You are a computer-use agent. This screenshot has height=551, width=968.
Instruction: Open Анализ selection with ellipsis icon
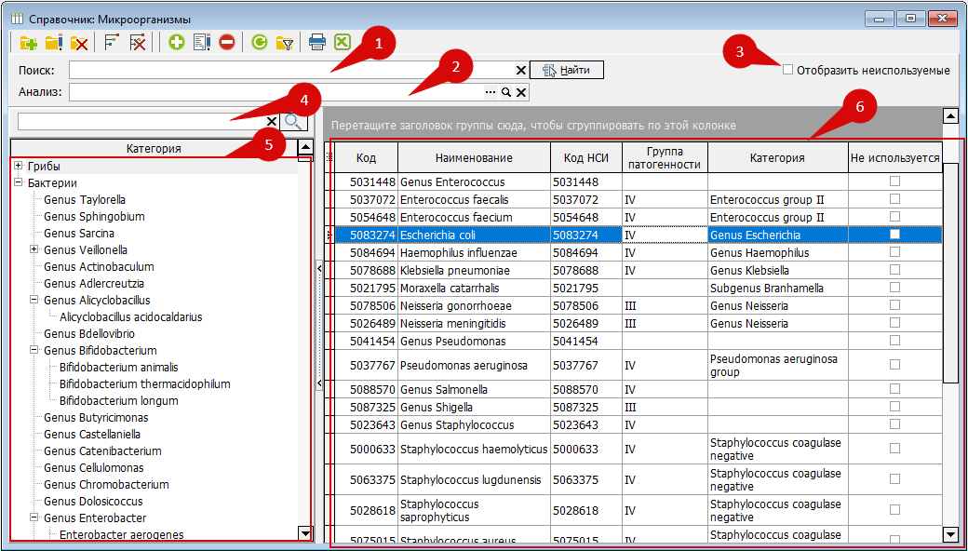click(x=491, y=92)
